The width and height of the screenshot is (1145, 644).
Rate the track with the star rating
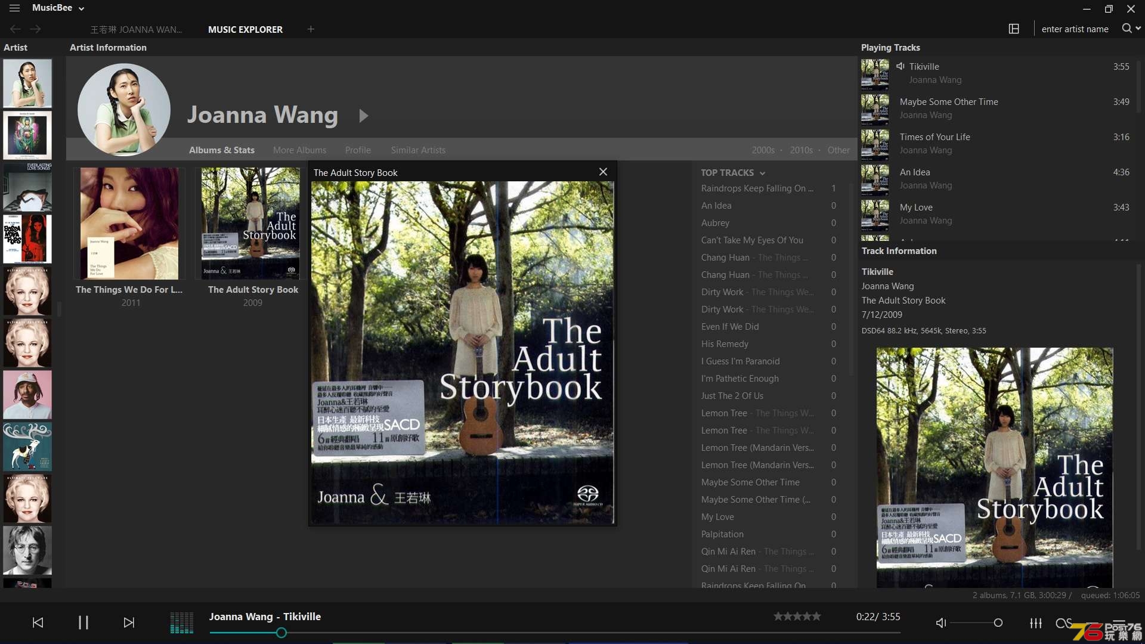[x=797, y=617]
